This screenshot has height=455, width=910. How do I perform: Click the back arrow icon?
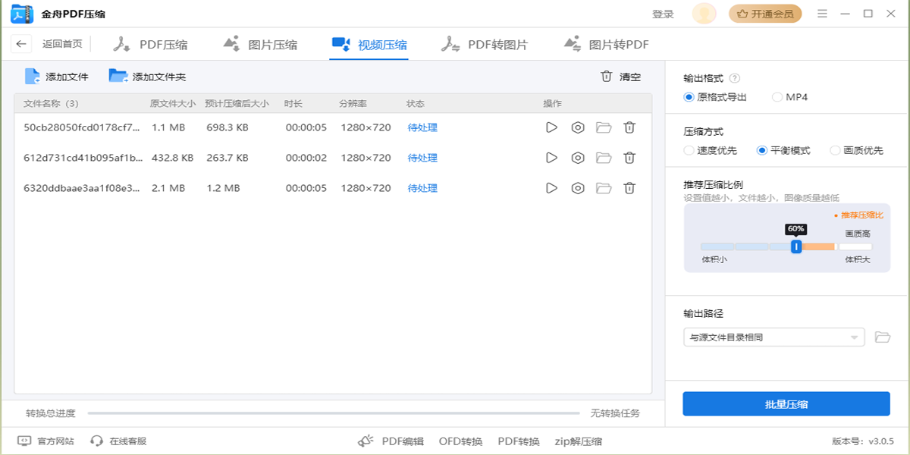[22, 44]
